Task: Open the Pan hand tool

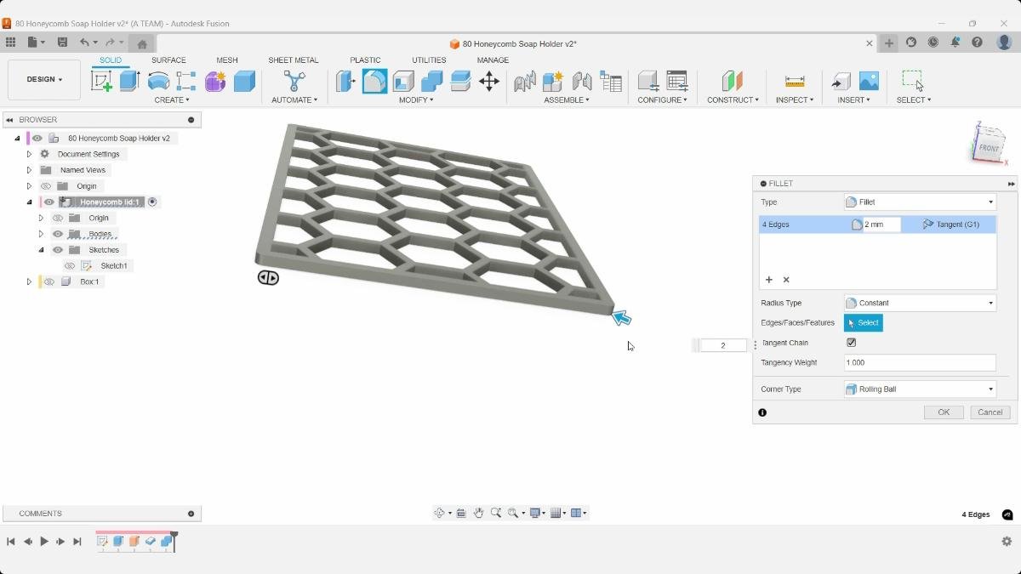Action: 479,513
